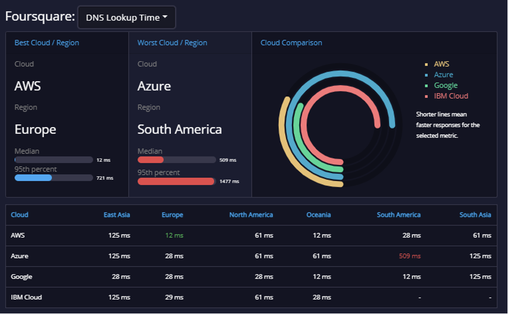The height and width of the screenshot is (314, 508).
Task: Click the Azure blue legend marker
Action: tap(426, 75)
